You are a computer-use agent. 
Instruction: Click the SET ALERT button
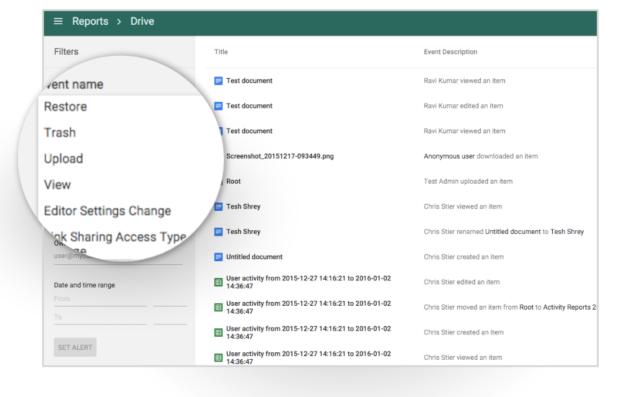75,347
